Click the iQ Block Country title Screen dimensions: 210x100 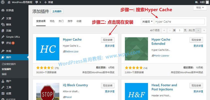click(x=75, y=85)
